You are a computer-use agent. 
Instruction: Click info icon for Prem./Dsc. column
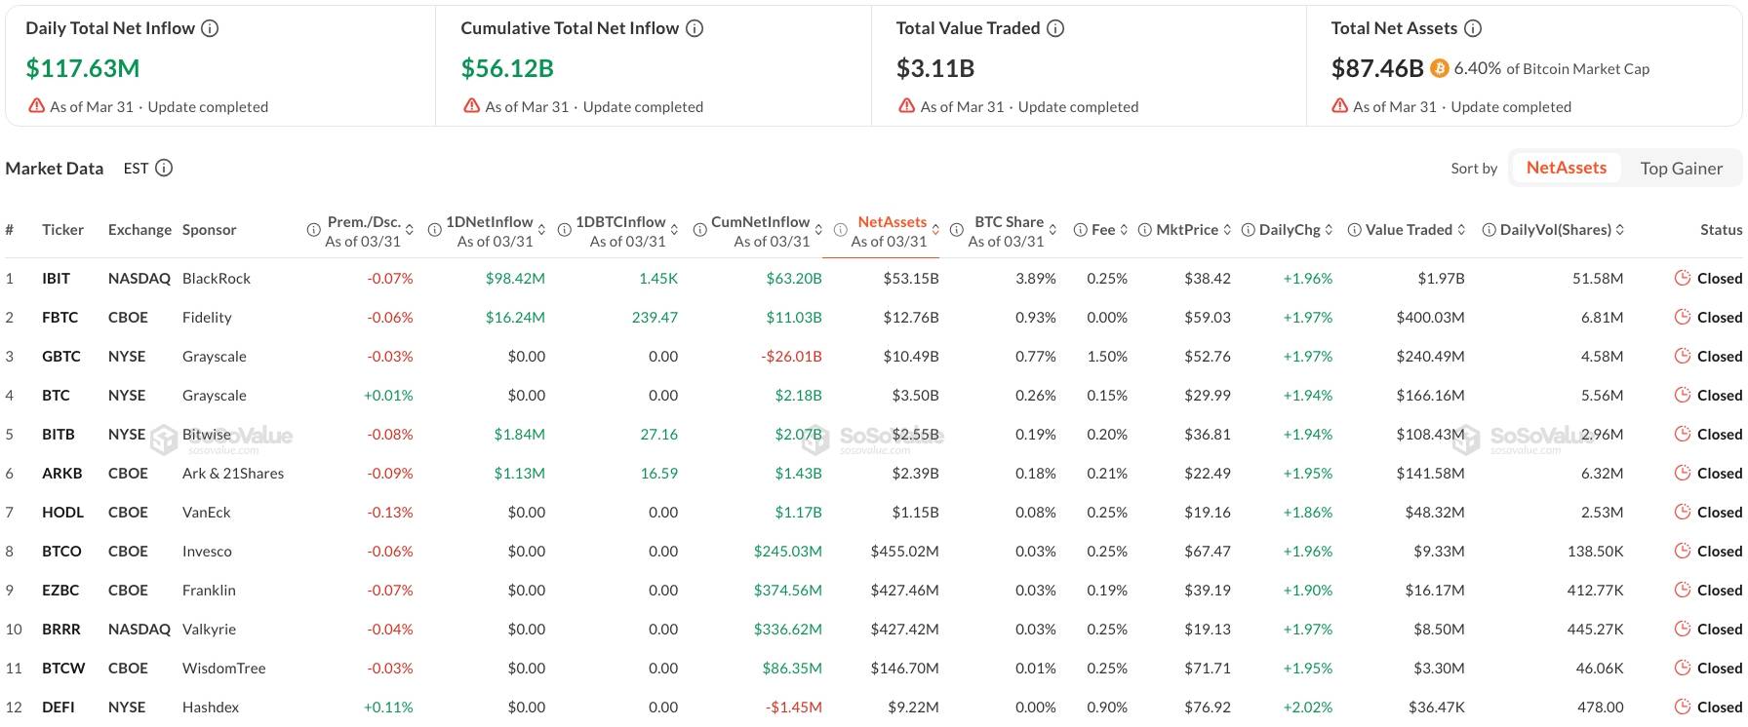pos(313,230)
